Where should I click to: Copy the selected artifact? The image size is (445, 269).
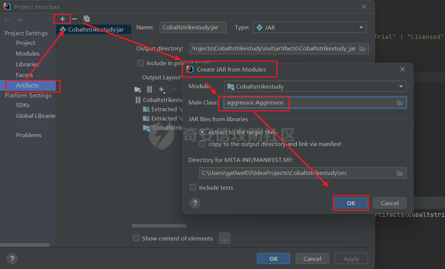coord(87,19)
